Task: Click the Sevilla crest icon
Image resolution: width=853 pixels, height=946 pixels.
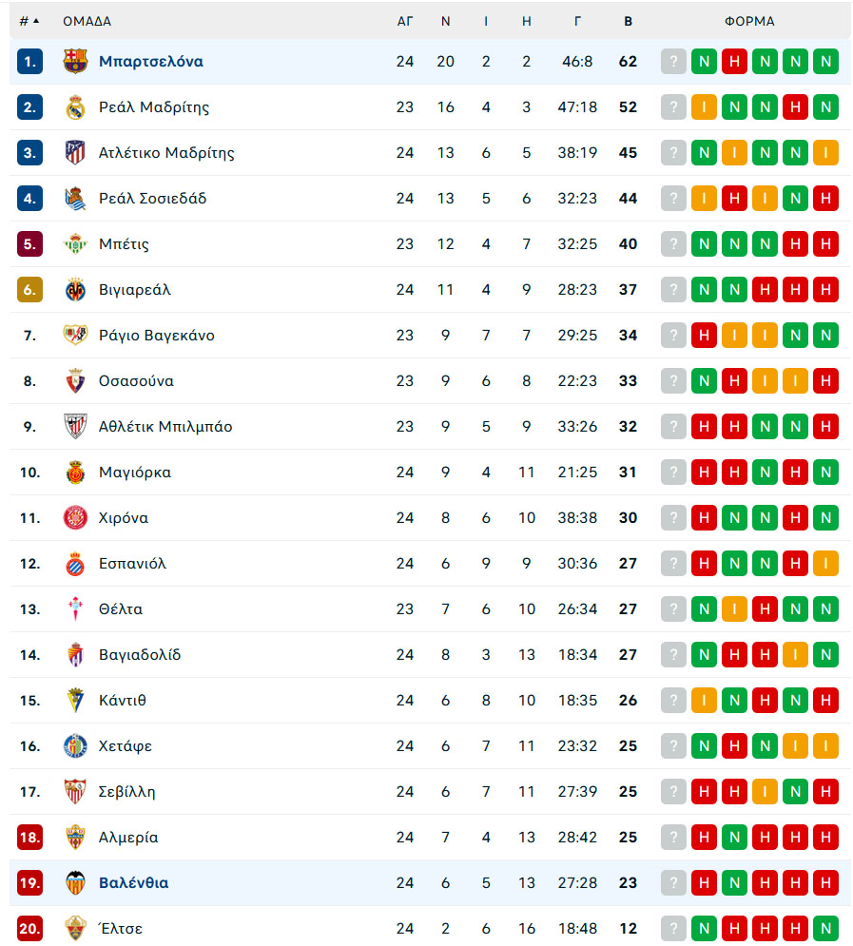Action: tap(75, 792)
